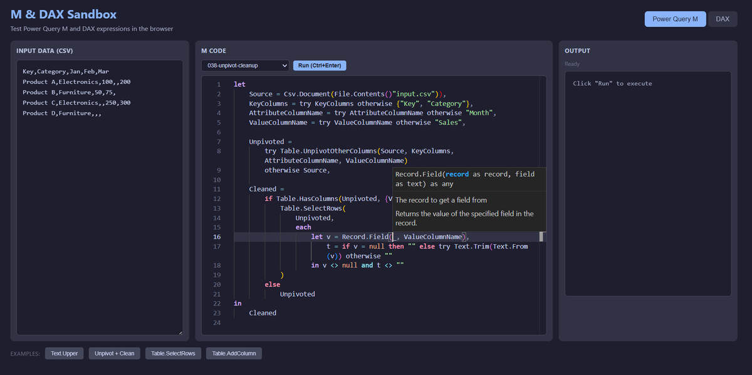Viewport: 752px width, 375px height.
Task: Click the 'Product C,Electronics,,250,300' CSV row
Action: (76, 103)
